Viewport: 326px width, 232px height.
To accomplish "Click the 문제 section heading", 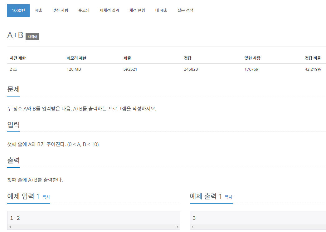I will point(13,89).
